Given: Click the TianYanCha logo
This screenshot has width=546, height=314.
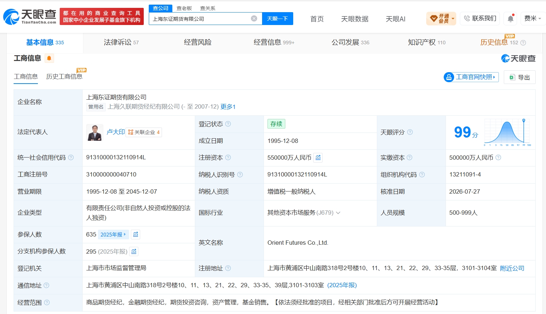Looking at the screenshot, I should coord(30,17).
